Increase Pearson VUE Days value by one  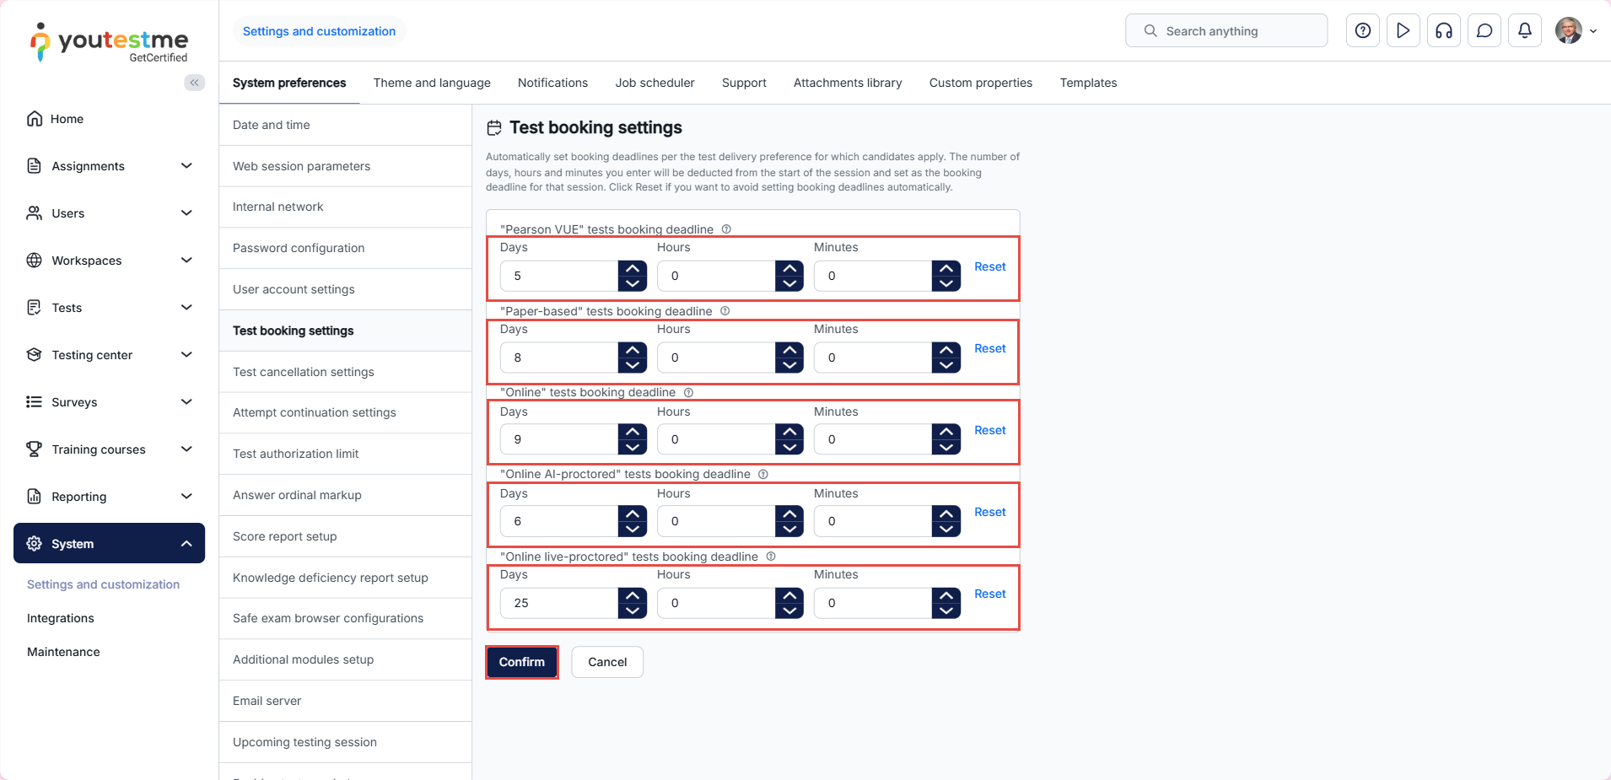[x=633, y=268]
